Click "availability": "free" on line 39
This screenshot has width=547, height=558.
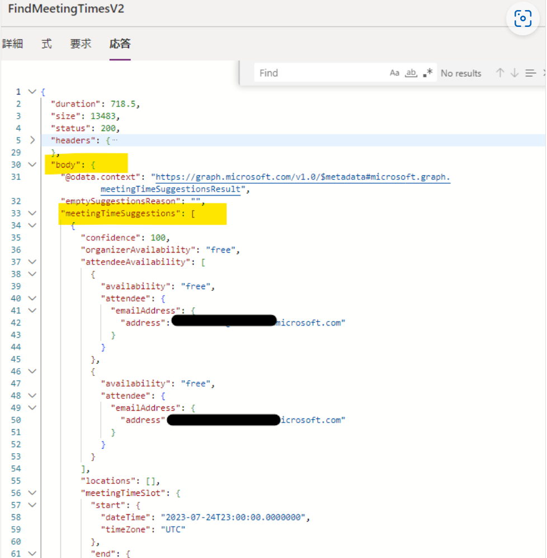(x=158, y=286)
